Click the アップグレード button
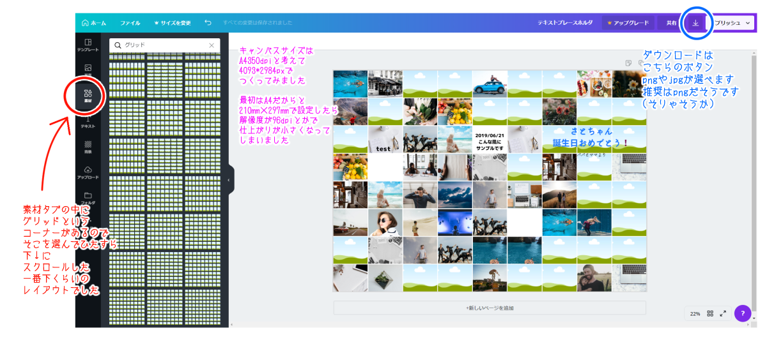 click(628, 23)
